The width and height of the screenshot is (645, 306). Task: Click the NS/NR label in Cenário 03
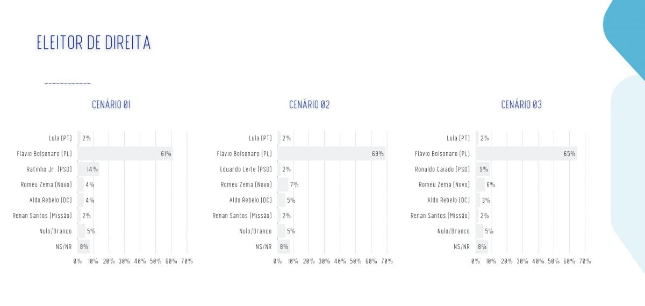(x=462, y=247)
